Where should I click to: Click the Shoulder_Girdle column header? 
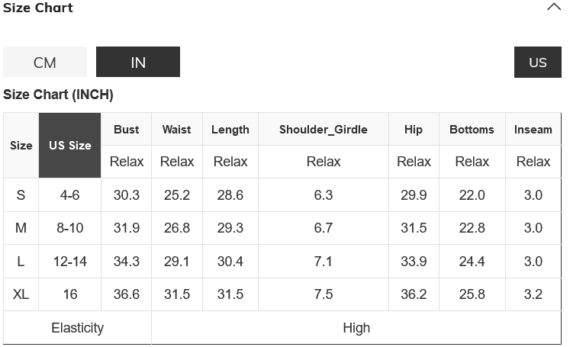324,130
